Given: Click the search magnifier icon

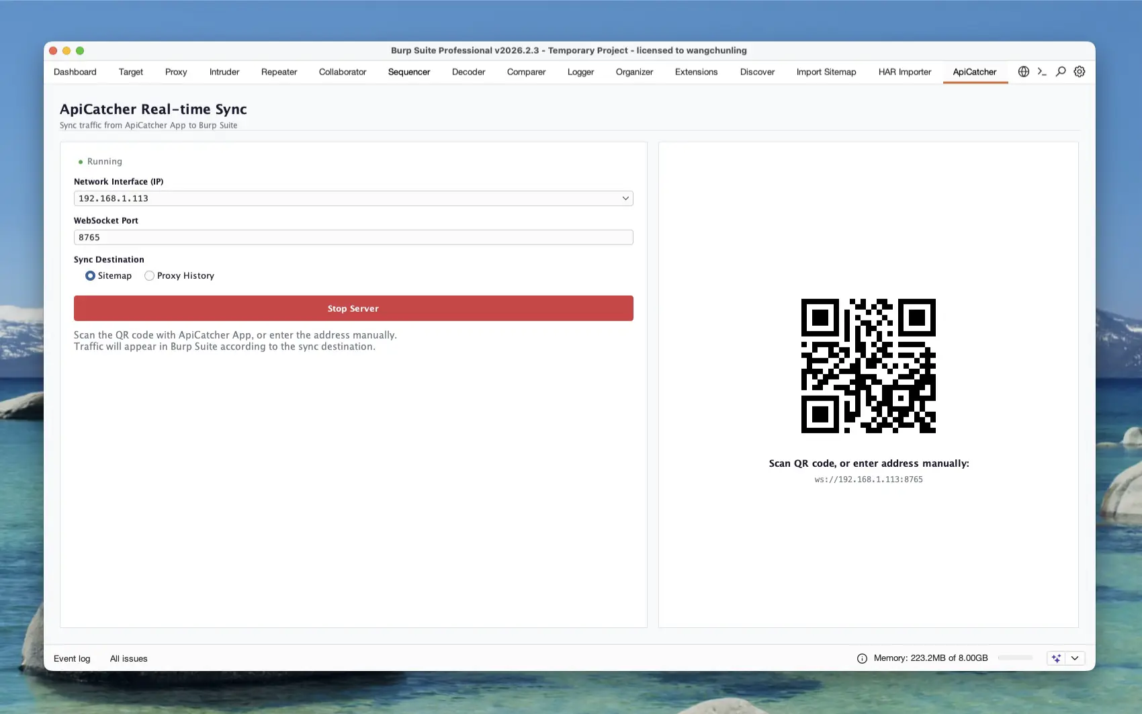Looking at the screenshot, I should [x=1061, y=72].
